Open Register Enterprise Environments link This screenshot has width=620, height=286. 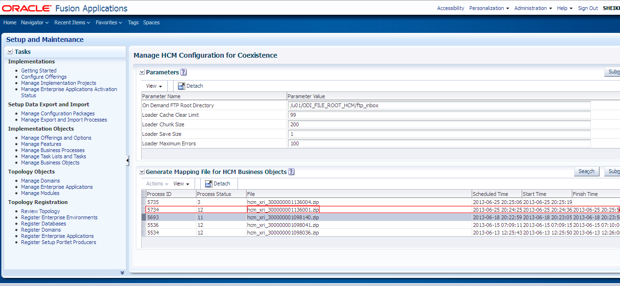(x=59, y=217)
